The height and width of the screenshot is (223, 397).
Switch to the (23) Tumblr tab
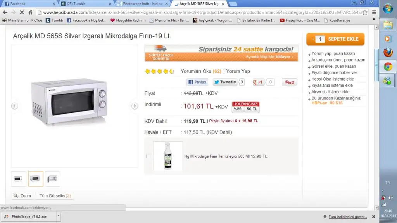[x=86, y=4]
